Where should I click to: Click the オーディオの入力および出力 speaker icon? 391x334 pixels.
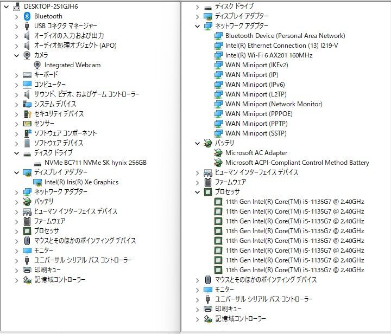tap(27, 36)
